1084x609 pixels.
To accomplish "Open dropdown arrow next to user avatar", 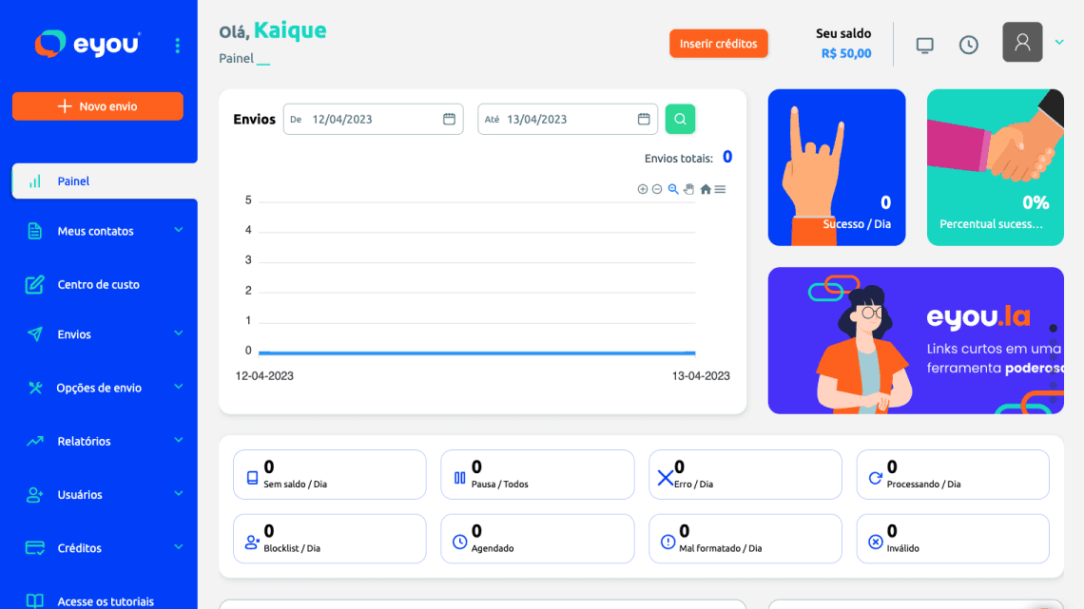I will [1059, 43].
